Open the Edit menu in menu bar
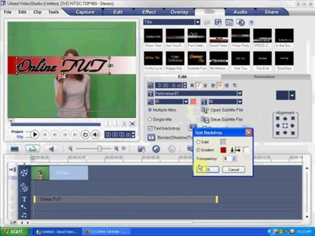The image size is (315, 236). 22,12
